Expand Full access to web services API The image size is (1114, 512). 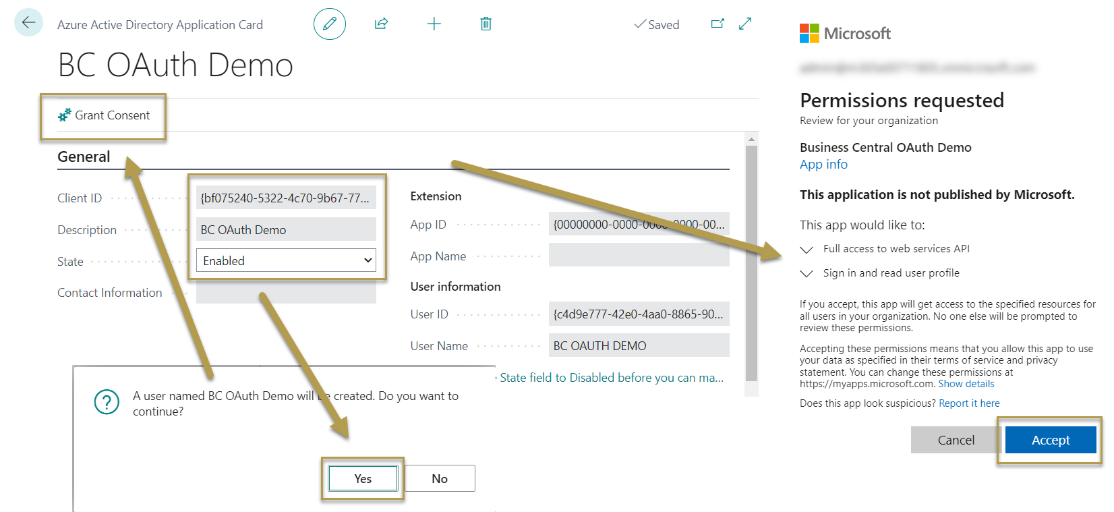807,250
